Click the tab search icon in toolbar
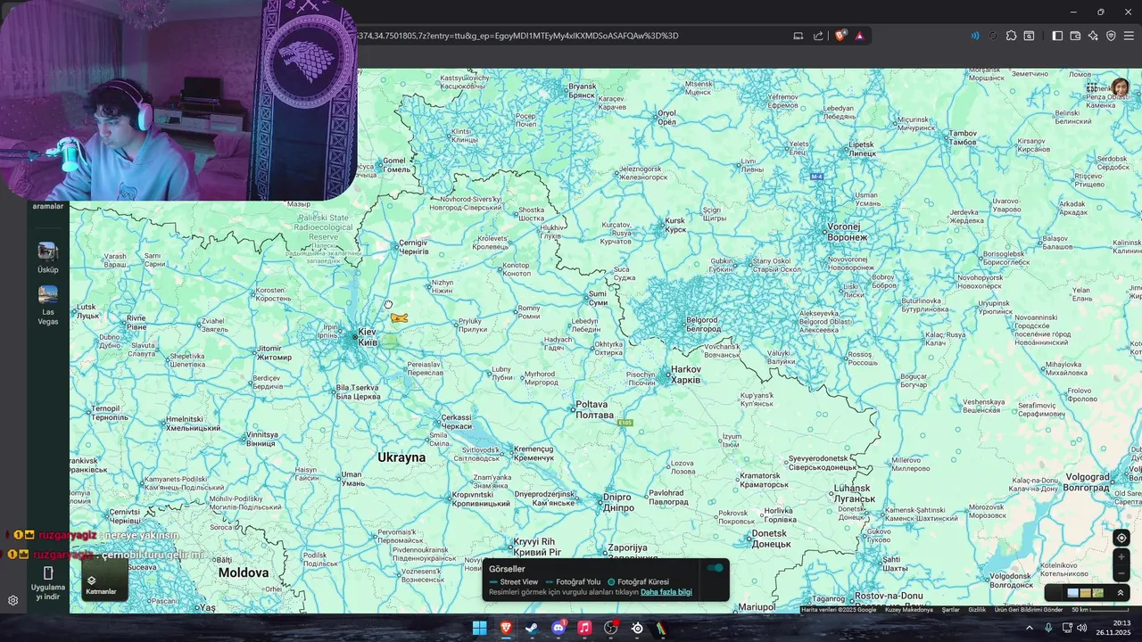Image resolution: width=1142 pixels, height=642 pixels. click(x=1029, y=36)
